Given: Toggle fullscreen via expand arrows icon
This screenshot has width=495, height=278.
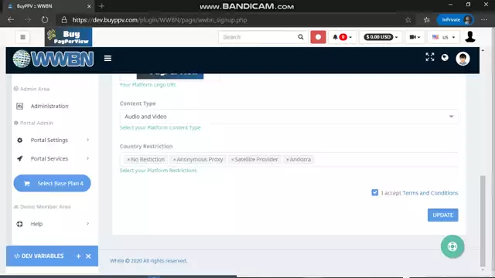Looking at the screenshot, I should (430, 57).
